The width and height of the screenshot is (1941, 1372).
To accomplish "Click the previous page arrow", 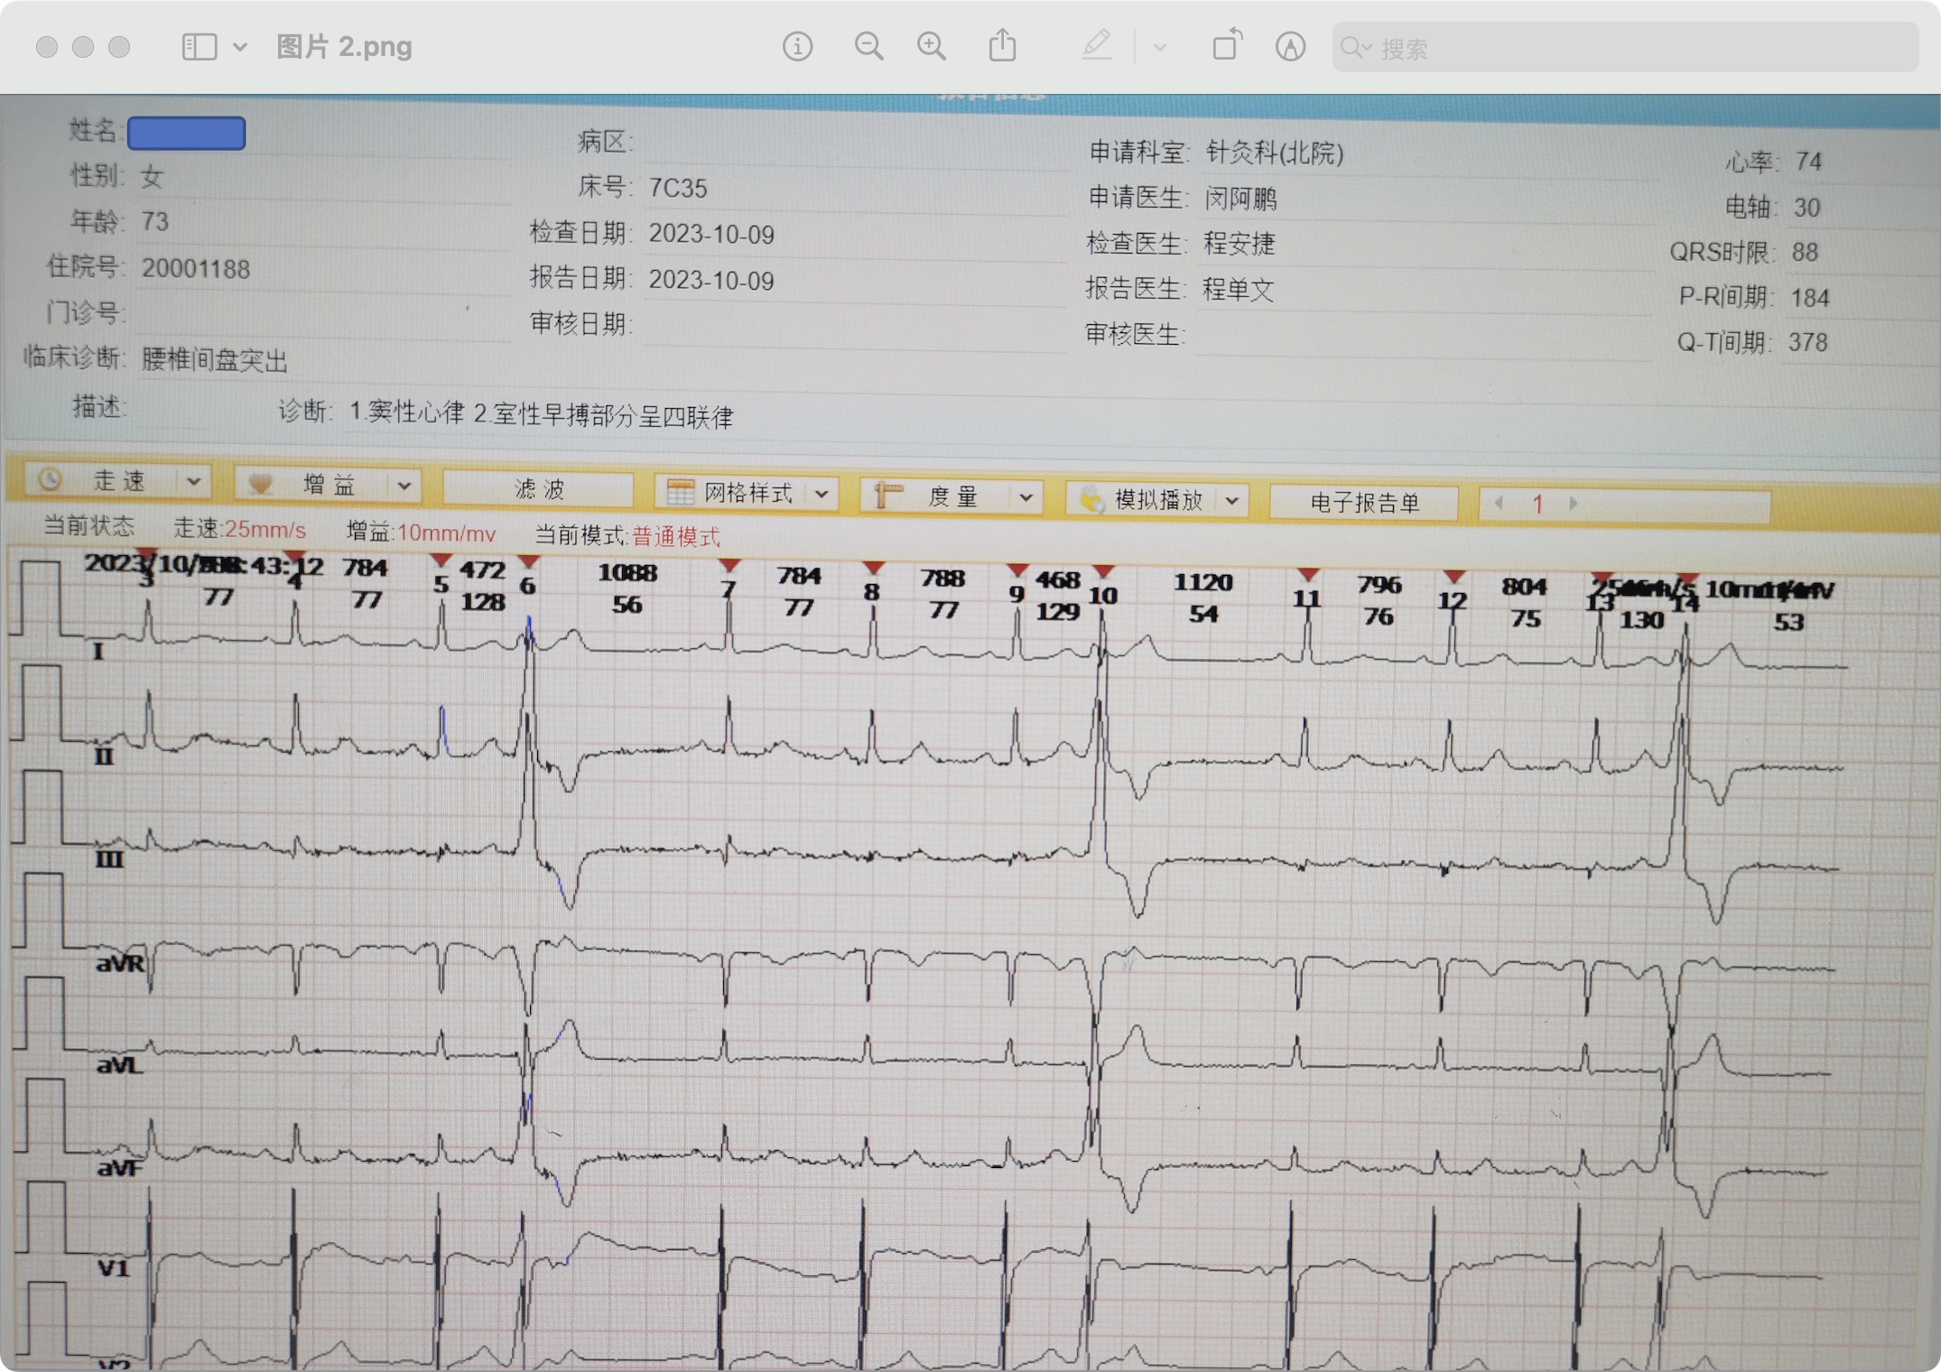I will [1500, 503].
